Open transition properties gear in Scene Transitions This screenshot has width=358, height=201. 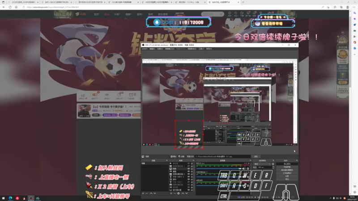pyautogui.click(x=273, y=164)
